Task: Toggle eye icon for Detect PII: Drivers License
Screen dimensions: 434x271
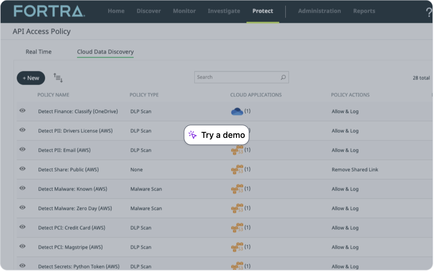Action: click(x=22, y=130)
